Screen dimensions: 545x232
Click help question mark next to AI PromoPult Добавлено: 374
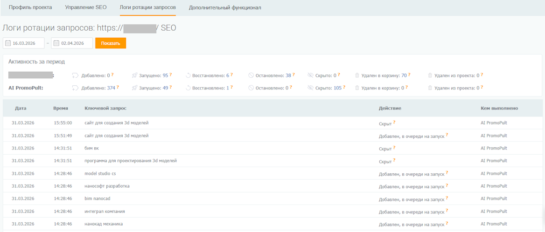point(118,87)
